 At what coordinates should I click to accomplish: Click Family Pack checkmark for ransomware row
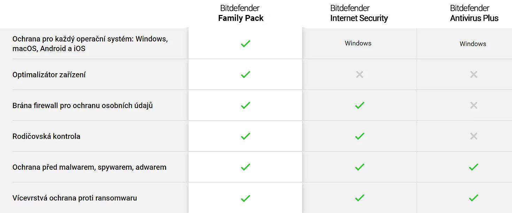(x=246, y=198)
